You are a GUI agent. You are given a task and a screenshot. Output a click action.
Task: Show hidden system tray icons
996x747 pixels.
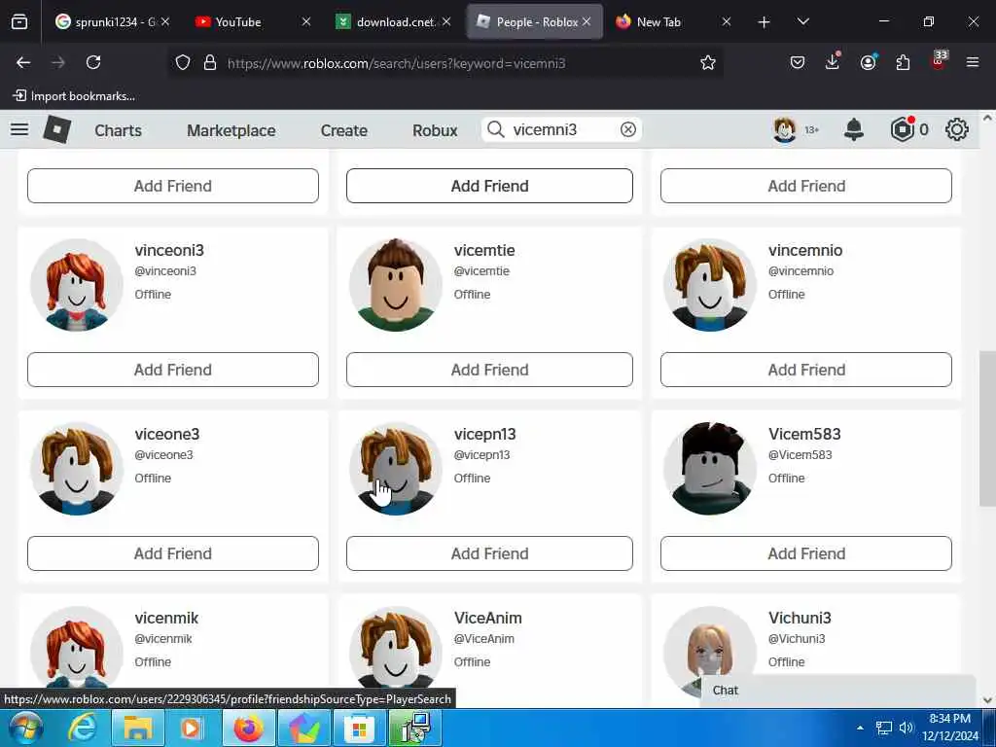[x=860, y=728]
